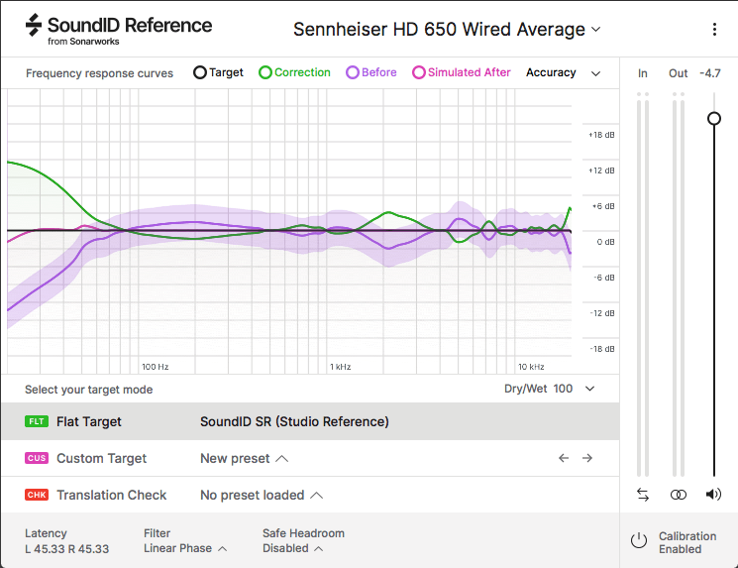Viewport: 738px width, 568px height.
Task: Open the Custom Target New preset selector
Action: [x=244, y=458]
